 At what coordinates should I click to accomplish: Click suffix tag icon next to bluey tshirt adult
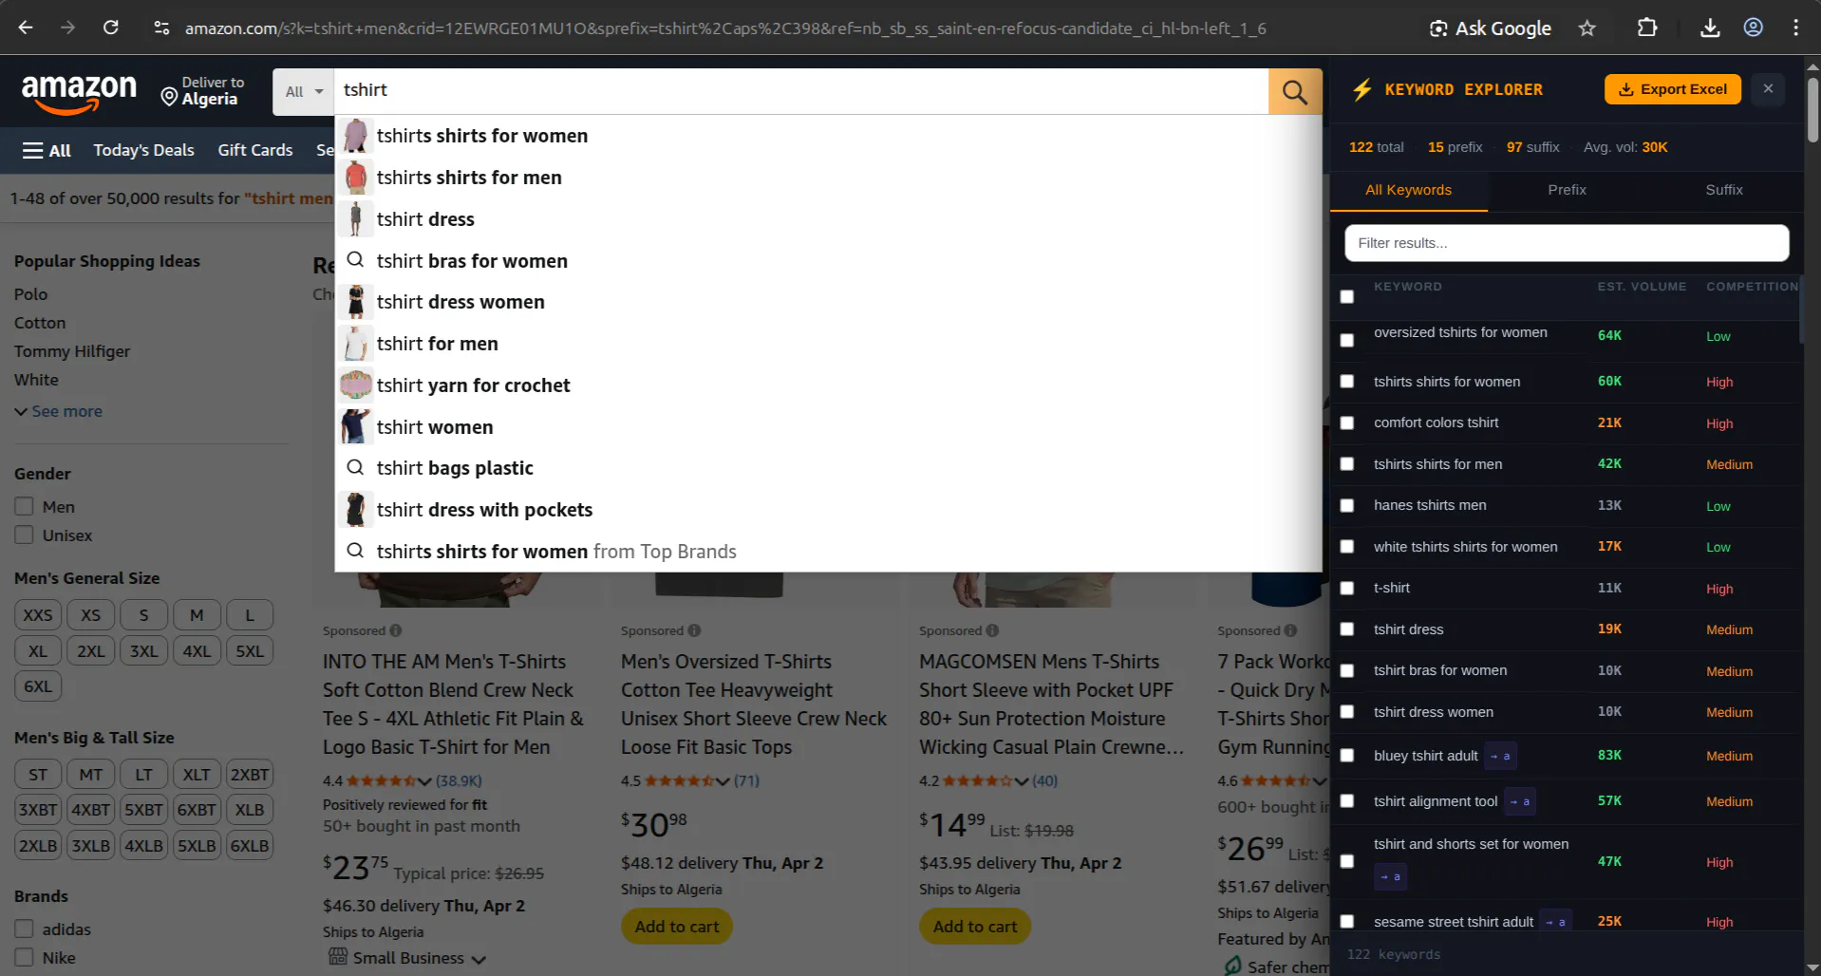1500,757
